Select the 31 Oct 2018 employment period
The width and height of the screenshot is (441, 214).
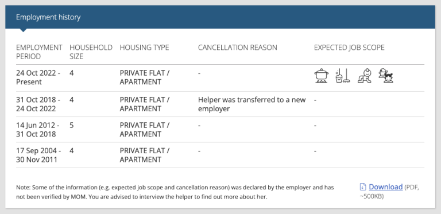38,104
